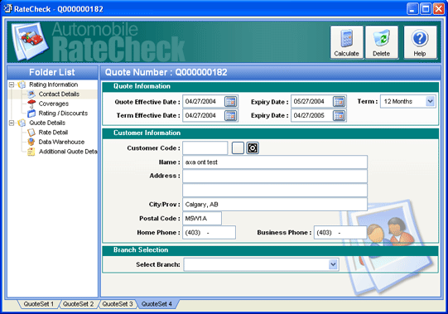
Task: Click the blank button next to Customer Code
Action: click(x=238, y=147)
